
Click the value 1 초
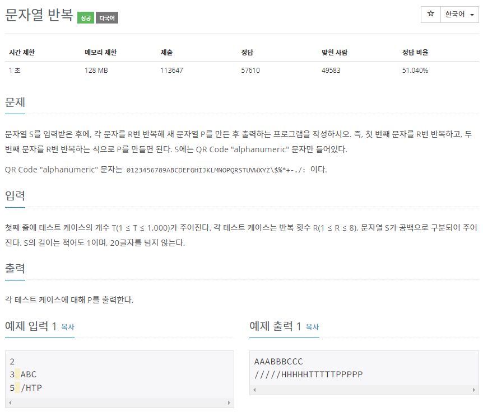click(x=15, y=70)
